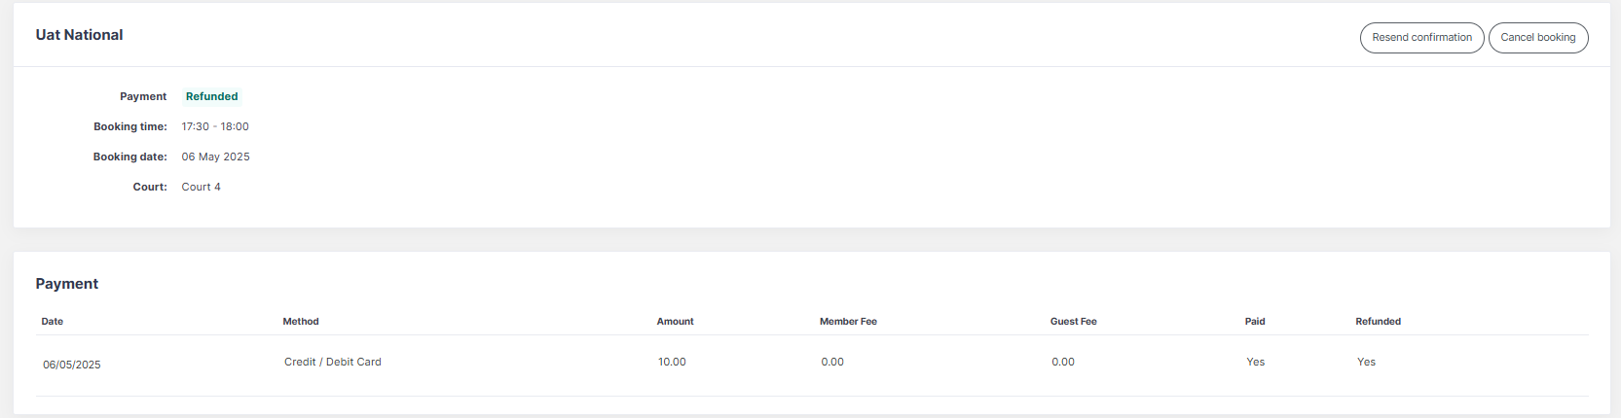Click the 10.00 amount cell
1621x418 pixels.
click(672, 362)
